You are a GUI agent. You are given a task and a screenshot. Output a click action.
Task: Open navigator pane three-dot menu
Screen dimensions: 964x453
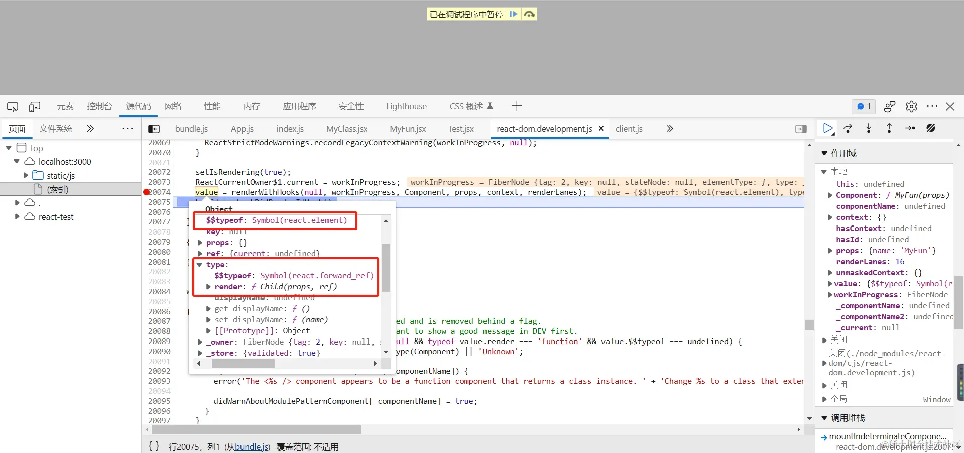point(128,128)
